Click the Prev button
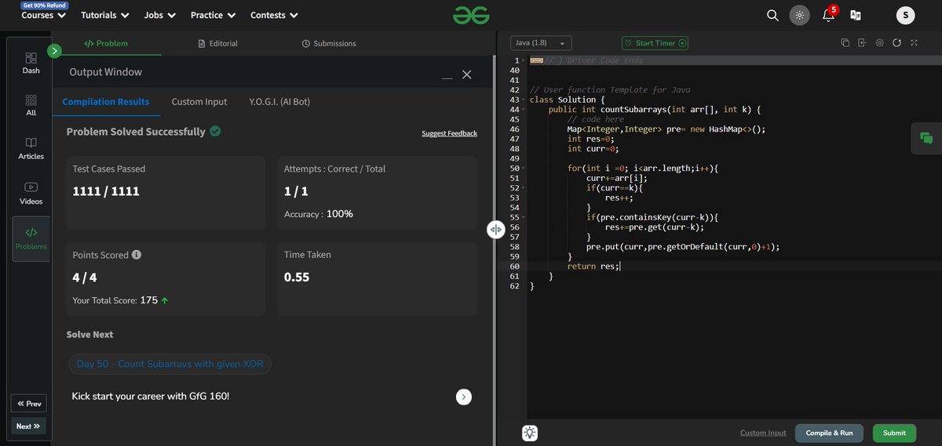The image size is (942, 446). coord(29,404)
